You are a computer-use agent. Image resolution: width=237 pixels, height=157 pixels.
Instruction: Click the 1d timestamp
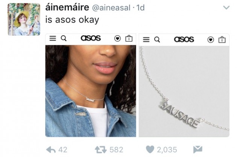click(140, 8)
